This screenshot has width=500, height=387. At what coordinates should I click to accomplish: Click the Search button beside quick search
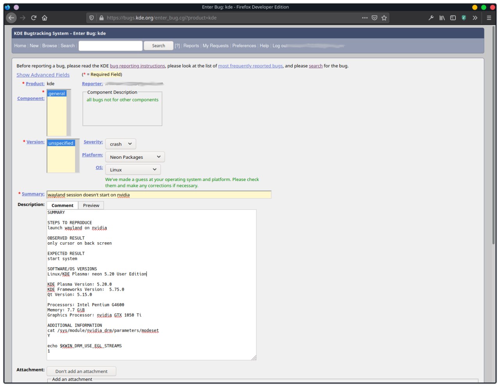pos(158,46)
